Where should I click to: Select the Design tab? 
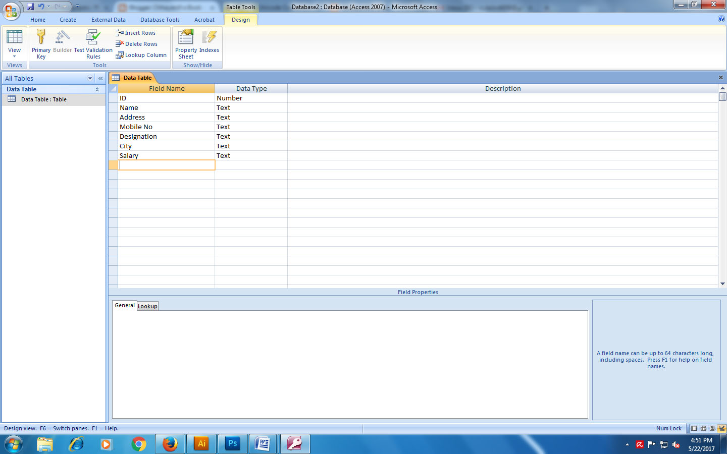[x=241, y=20]
